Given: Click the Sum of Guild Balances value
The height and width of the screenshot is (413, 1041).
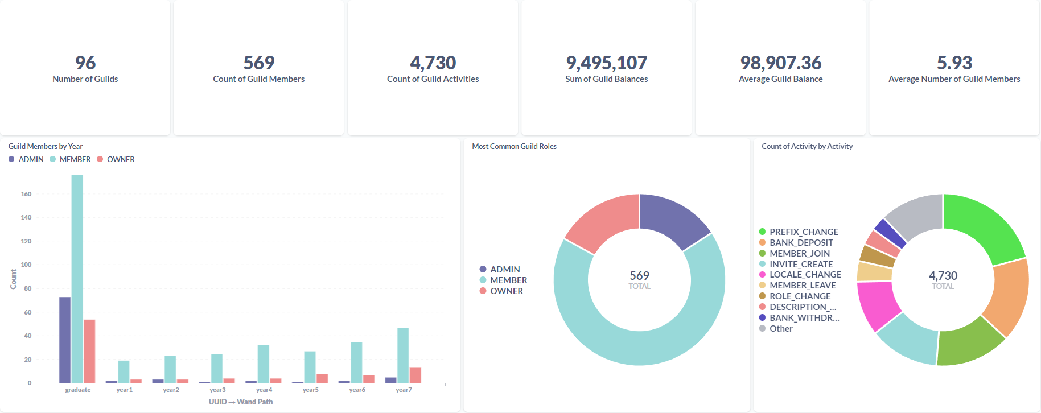Looking at the screenshot, I should point(606,63).
